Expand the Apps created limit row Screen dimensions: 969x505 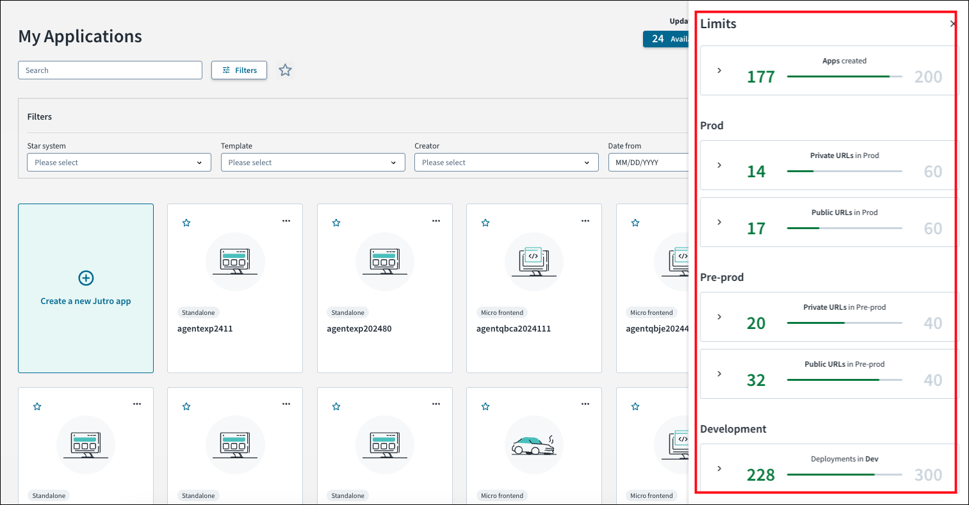tap(719, 70)
